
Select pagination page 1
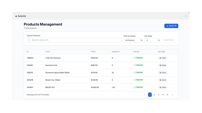tap(150, 95)
